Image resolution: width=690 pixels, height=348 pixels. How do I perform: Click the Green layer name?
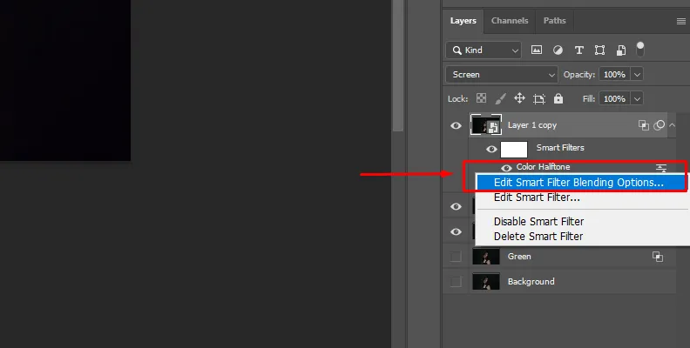coord(519,256)
